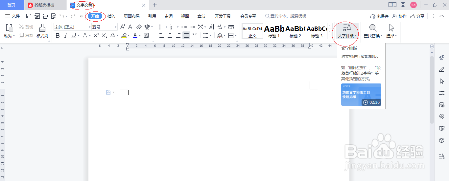Viewport: 449px width, 181px height.
Task: Click the Find and Replace magnifier icon
Action: pyautogui.click(x=373, y=28)
